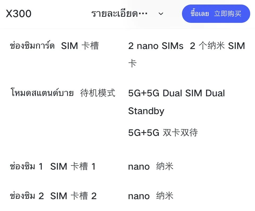Image resolution: width=255 pixels, height=211 pixels.
Task: Select the ช่องซิม 1 label
Action: 26,167
